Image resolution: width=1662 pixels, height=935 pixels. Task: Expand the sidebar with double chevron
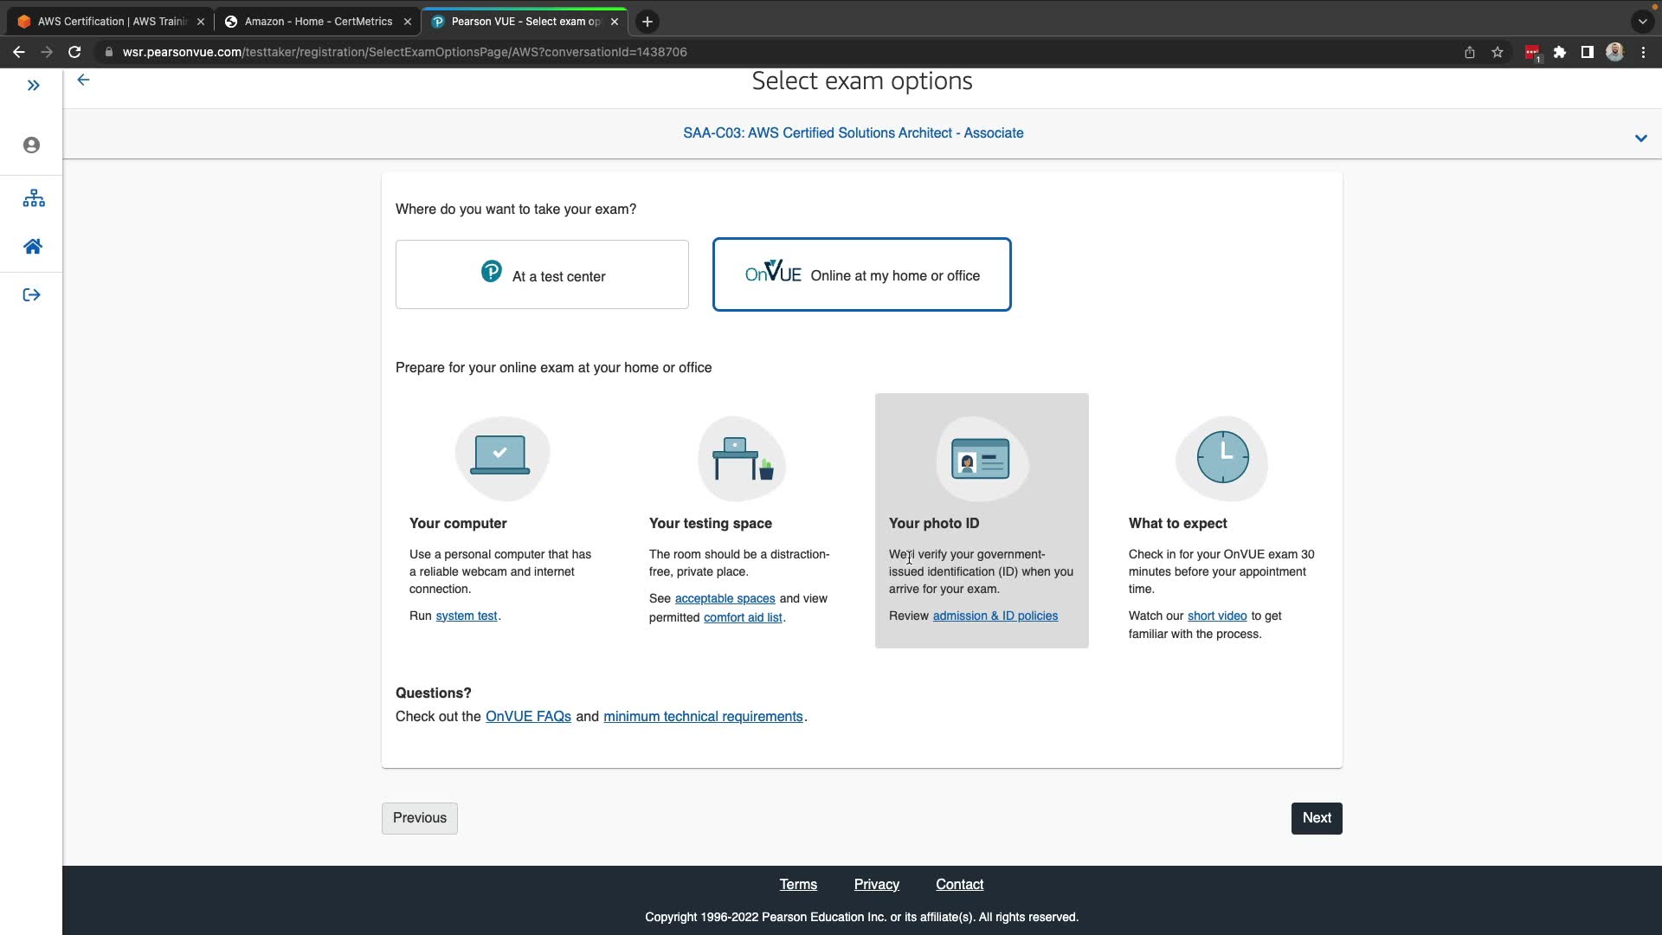pyautogui.click(x=33, y=85)
